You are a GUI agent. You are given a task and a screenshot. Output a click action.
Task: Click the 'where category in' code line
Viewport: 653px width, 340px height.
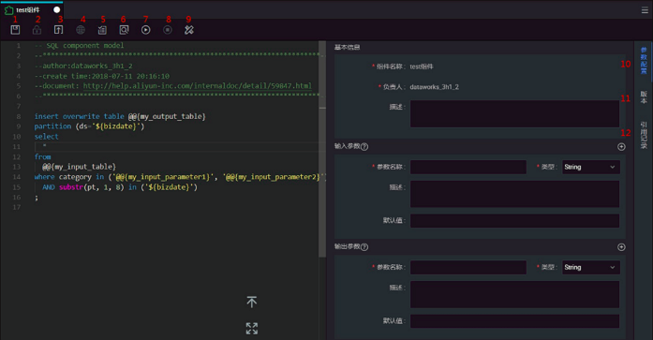180,177
